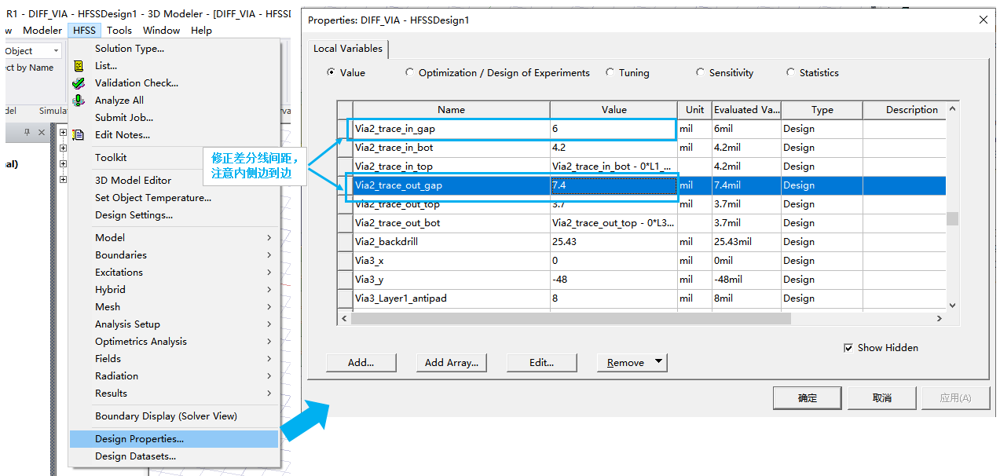Open the Tools menu

(x=119, y=31)
